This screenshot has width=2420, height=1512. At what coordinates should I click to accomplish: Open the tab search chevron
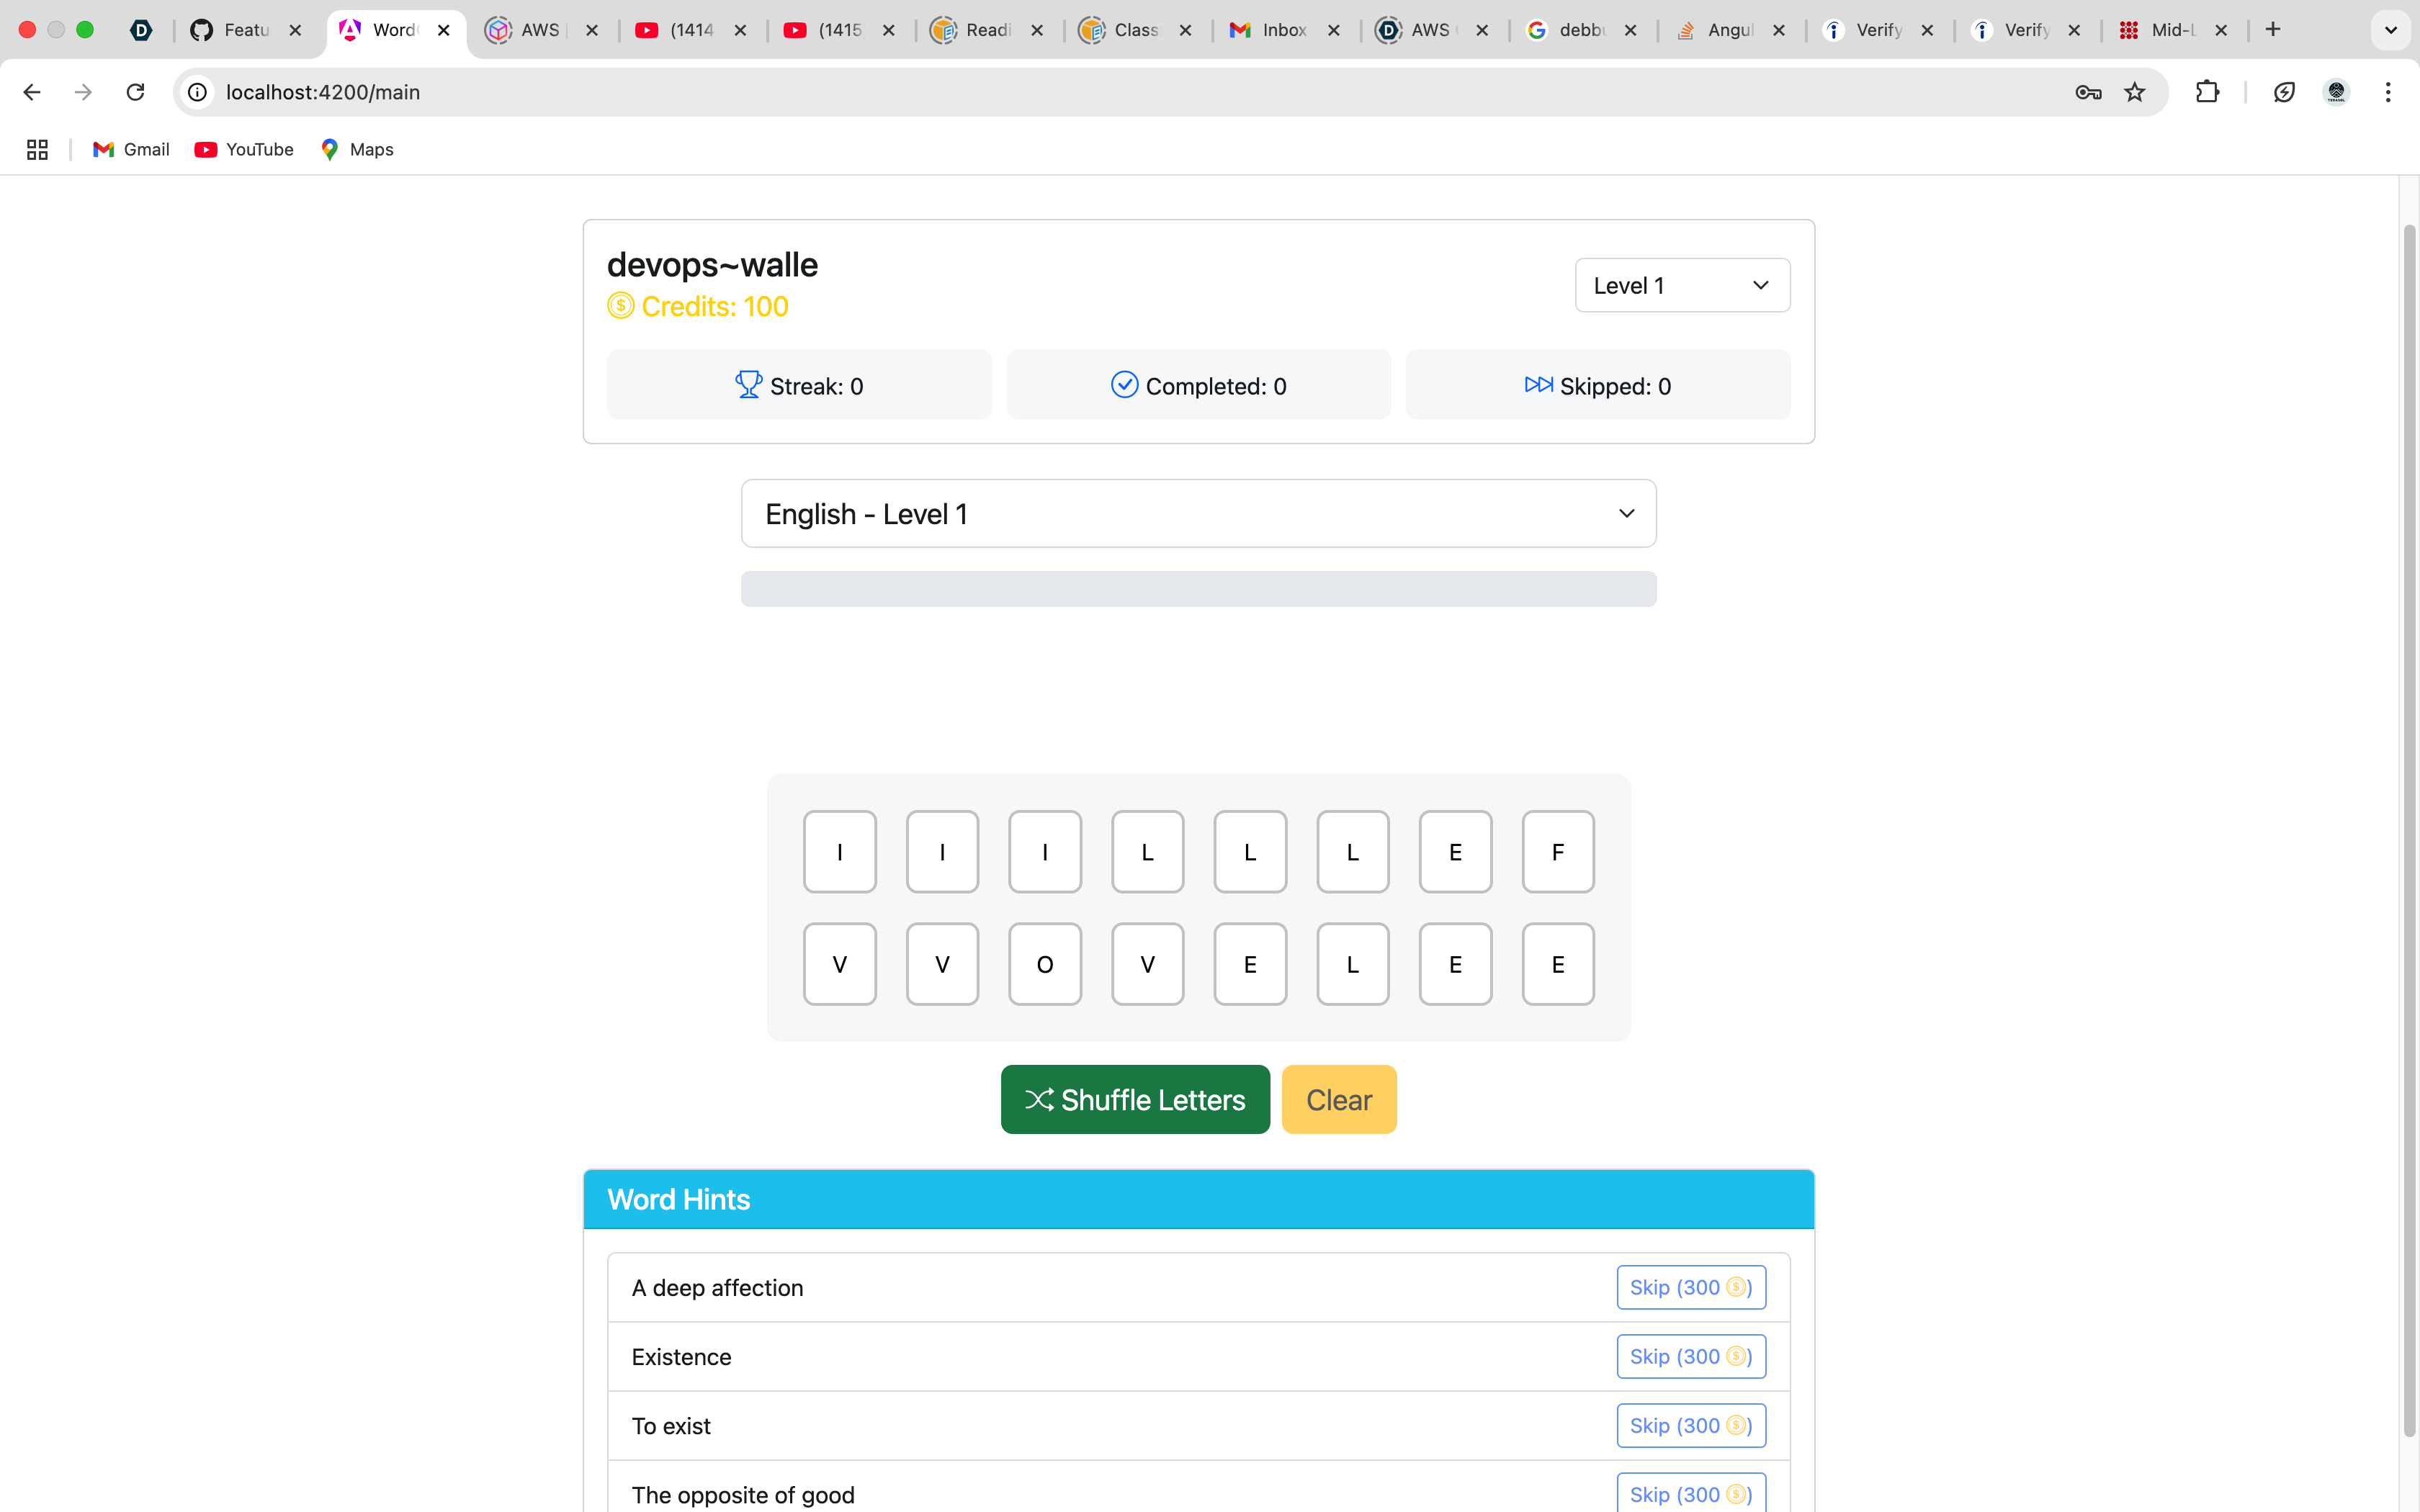2390,30
